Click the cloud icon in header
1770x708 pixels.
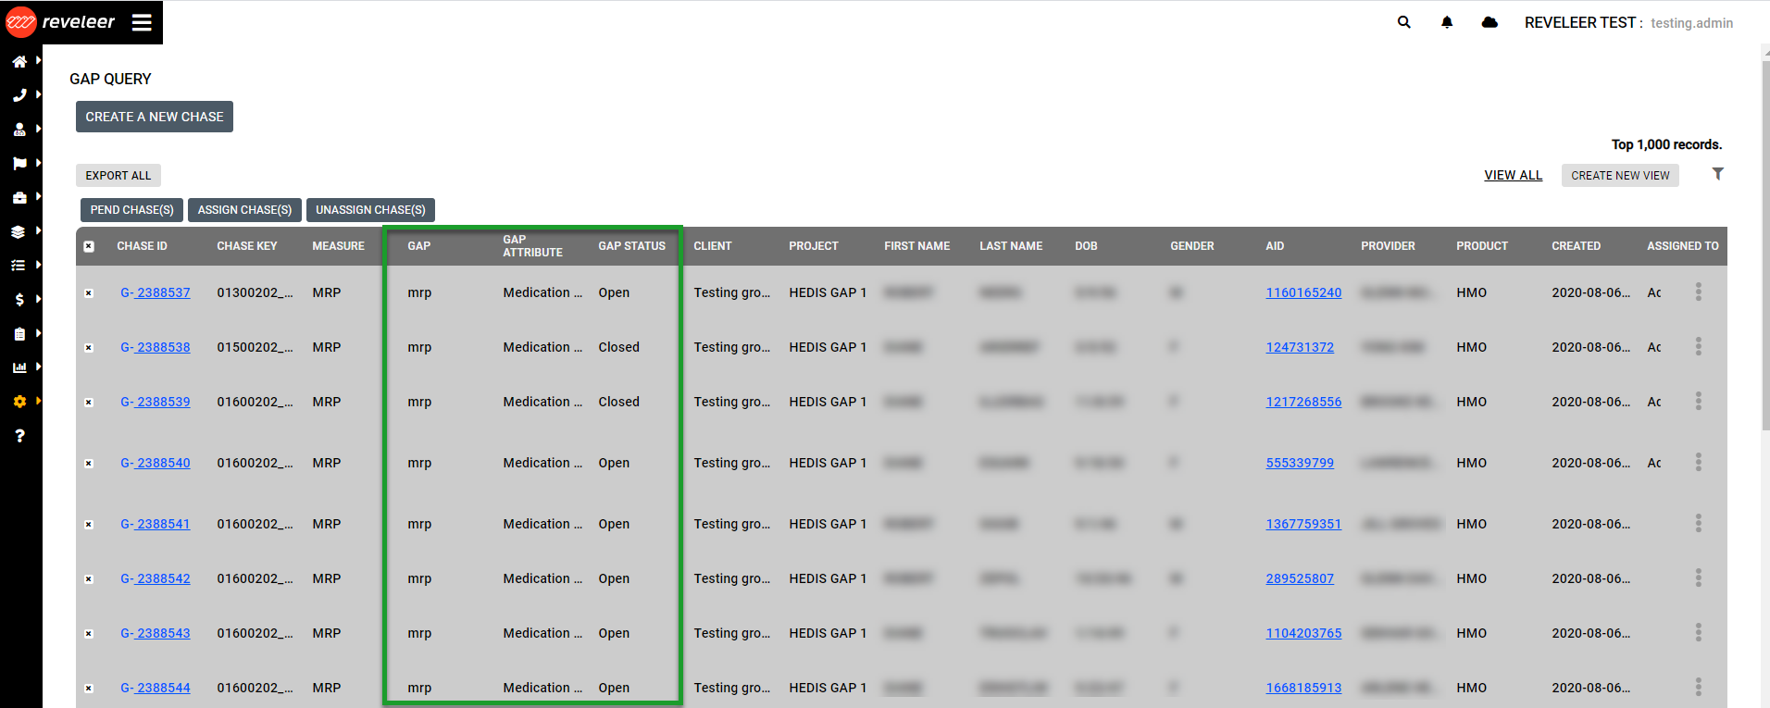(1490, 22)
